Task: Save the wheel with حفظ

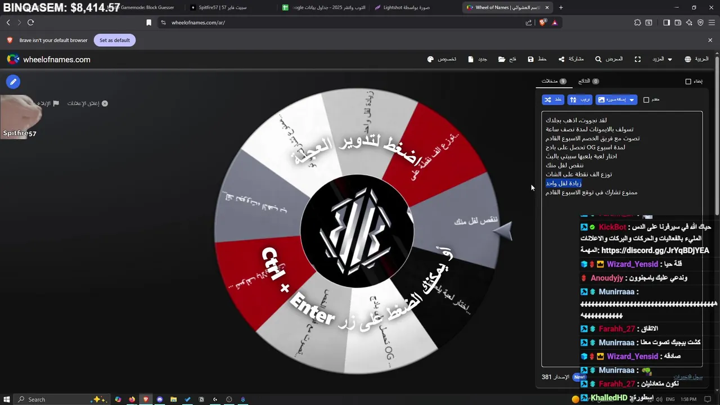Action: [x=537, y=59]
